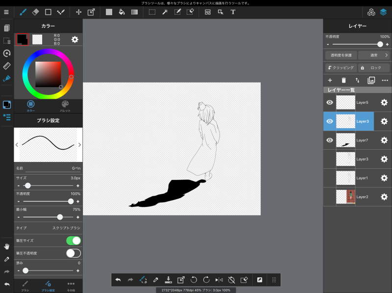Screen dimensions: 392x293
Task: Open the その他 tab at bottom
Action: coord(71,286)
